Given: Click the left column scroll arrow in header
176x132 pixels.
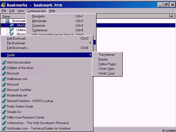Looking at the screenshot, I should point(171,16).
